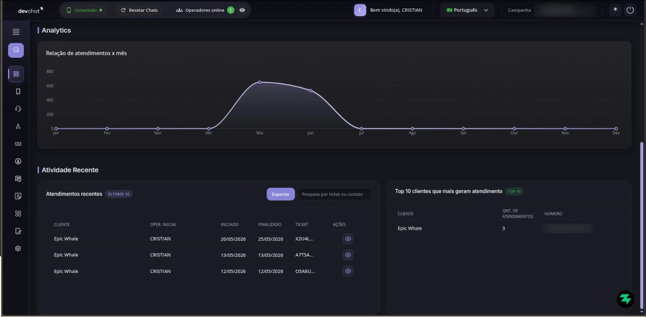Click the TOP 10 badge
Viewport: 646px width, 317px height.
tap(514, 191)
